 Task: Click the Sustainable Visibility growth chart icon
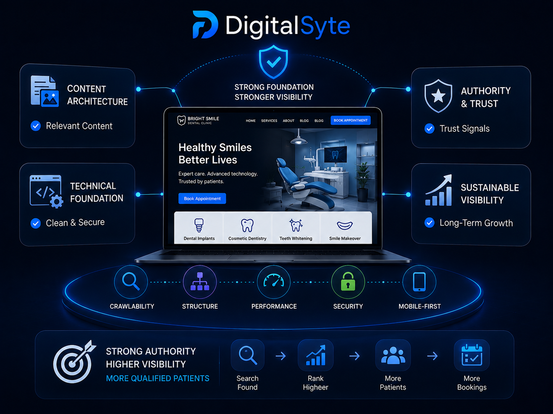(439, 190)
